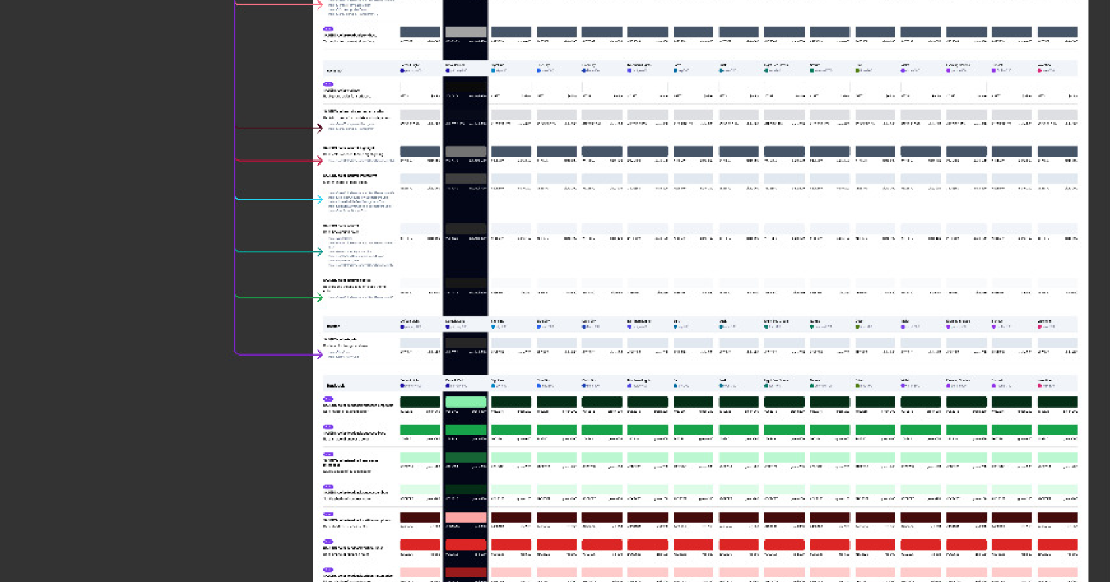
Task: Select the bright red swatch in the last column
Action: pyautogui.click(x=1057, y=545)
